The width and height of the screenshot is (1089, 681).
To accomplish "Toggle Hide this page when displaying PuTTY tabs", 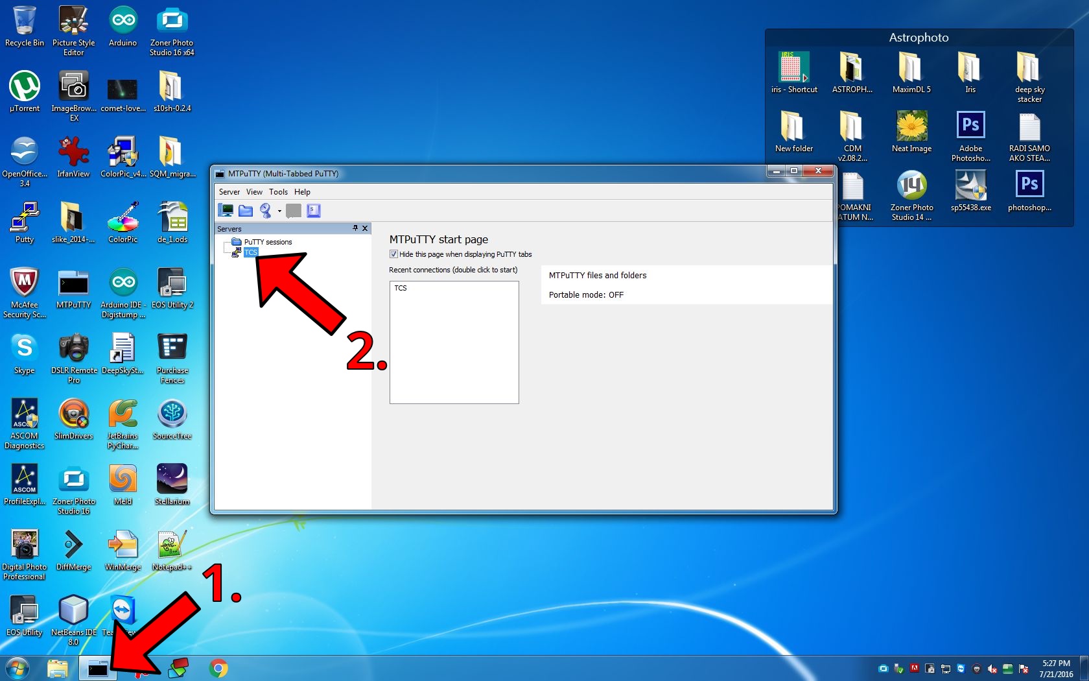I will (x=393, y=254).
